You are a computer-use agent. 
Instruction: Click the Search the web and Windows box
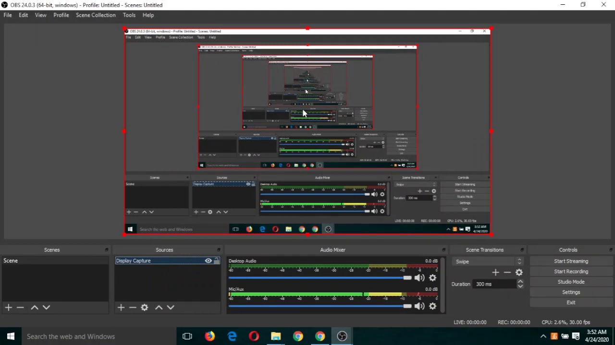(98, 336)
